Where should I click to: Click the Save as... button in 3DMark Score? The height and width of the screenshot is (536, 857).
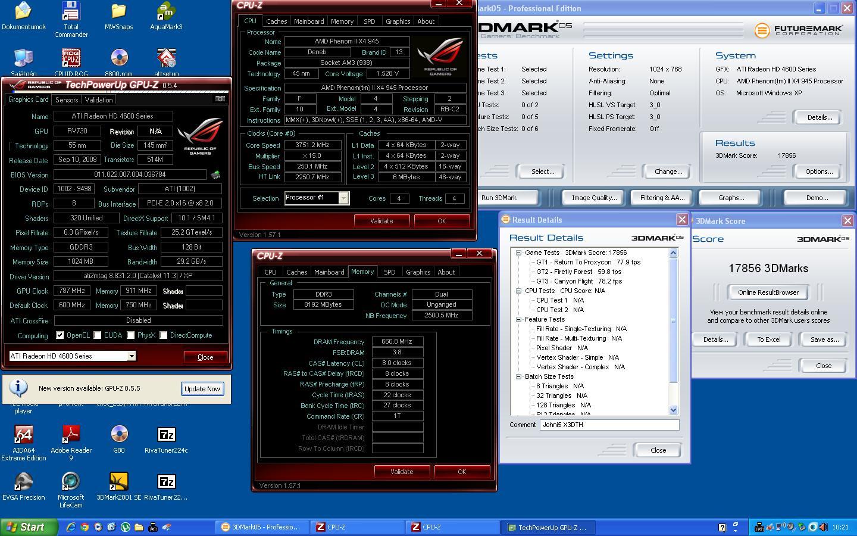(x=824, y=339)
